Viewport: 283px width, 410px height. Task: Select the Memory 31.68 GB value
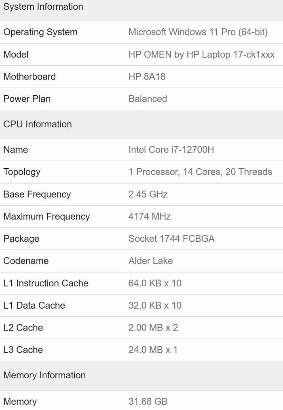click(148, 401)
